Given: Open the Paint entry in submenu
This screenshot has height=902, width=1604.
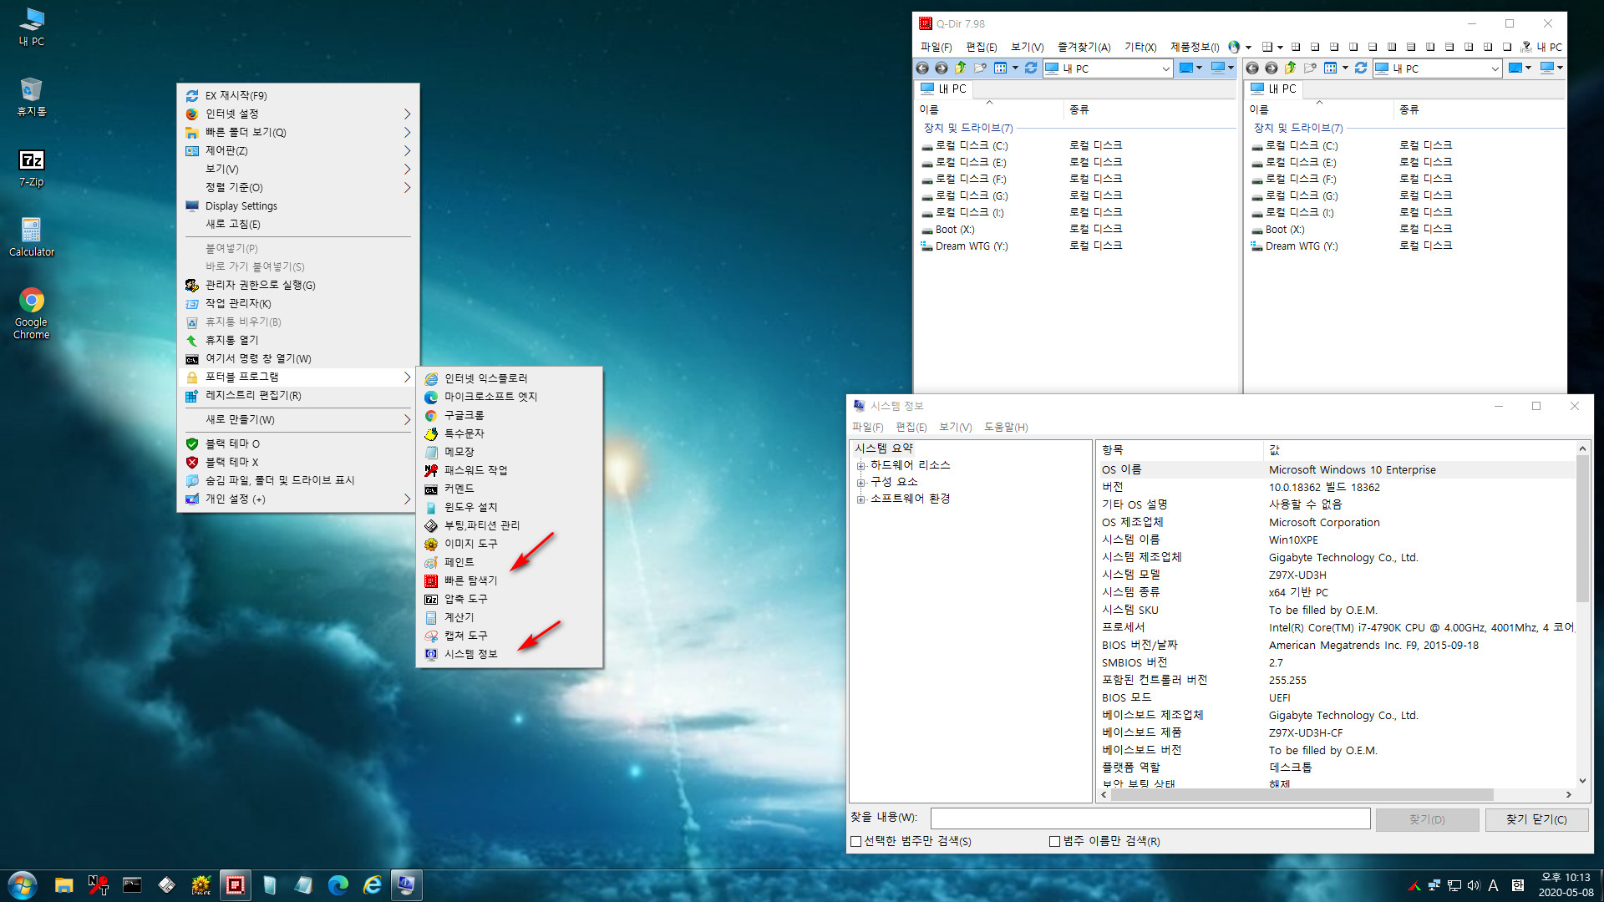Looking at the screenshot, I should click(x=510, y=562).
